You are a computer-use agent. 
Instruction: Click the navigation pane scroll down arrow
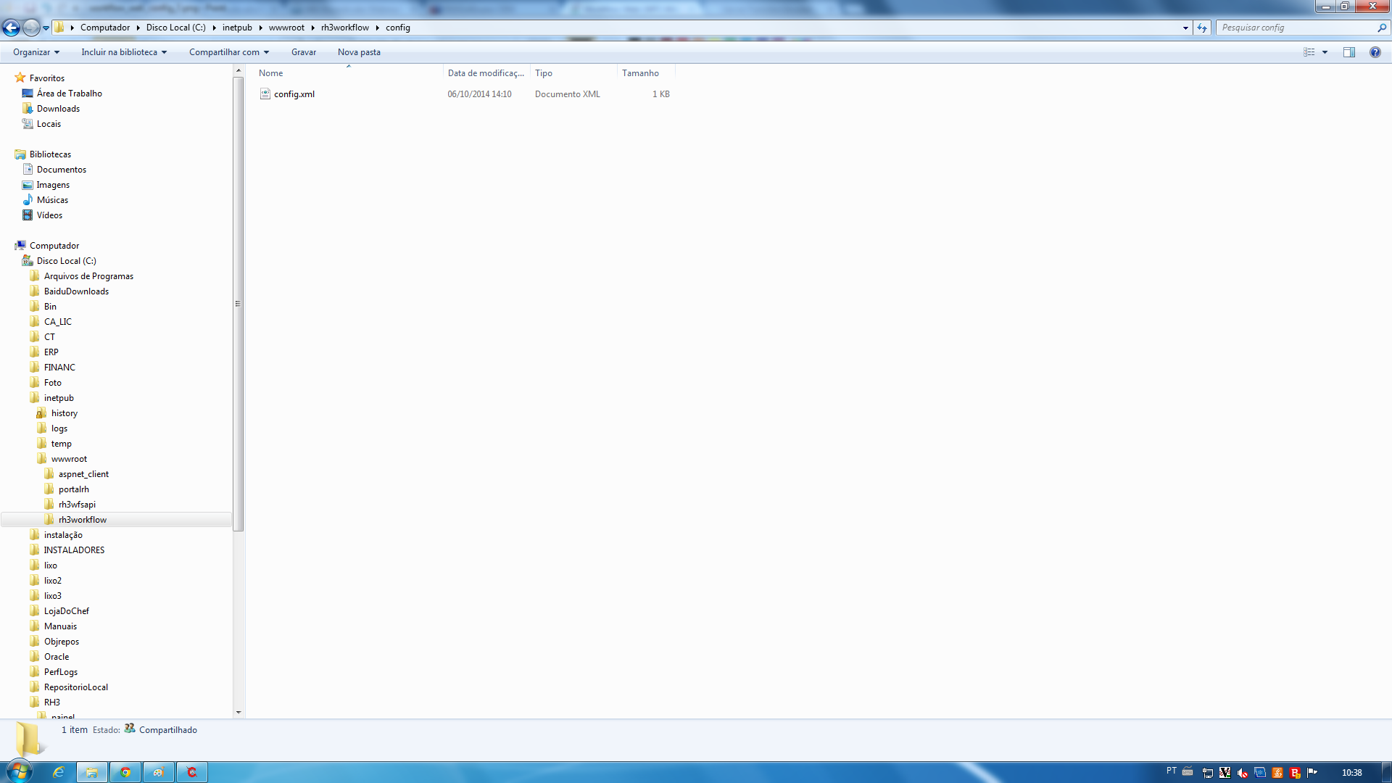[239, 713]
